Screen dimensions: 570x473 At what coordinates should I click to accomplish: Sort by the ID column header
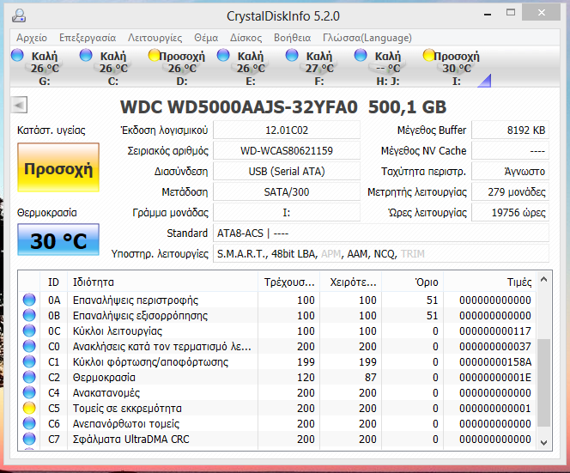click(53, 282)
